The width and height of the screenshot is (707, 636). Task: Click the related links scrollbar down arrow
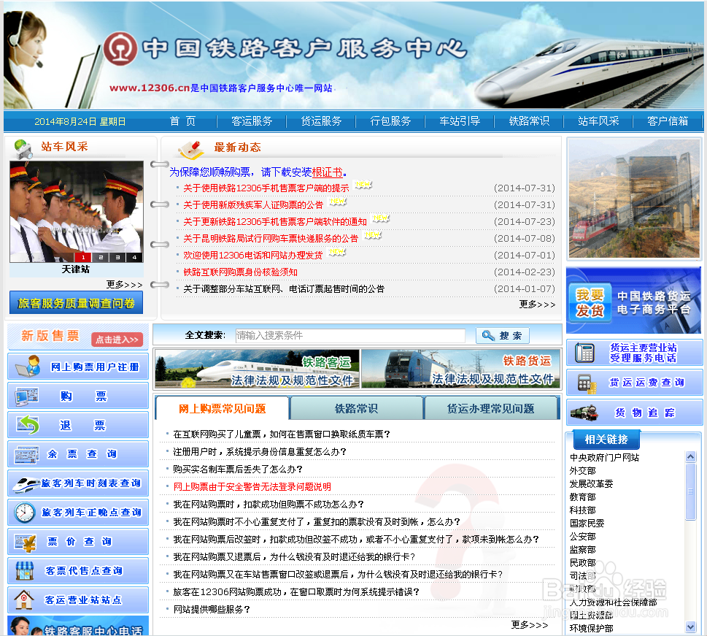(690, 627)
